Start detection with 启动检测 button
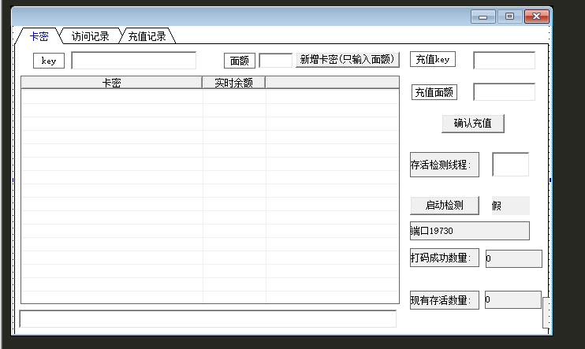The width and height of the screenshot is (585, 349). 445,206
